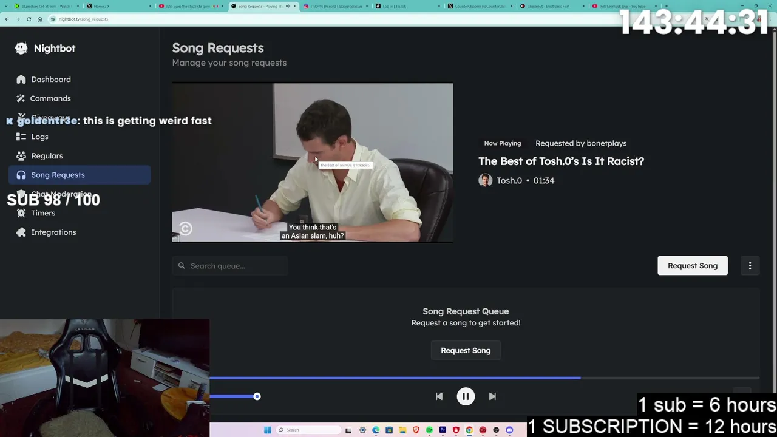Open the three-dot more options menu

tap(750, 266)
